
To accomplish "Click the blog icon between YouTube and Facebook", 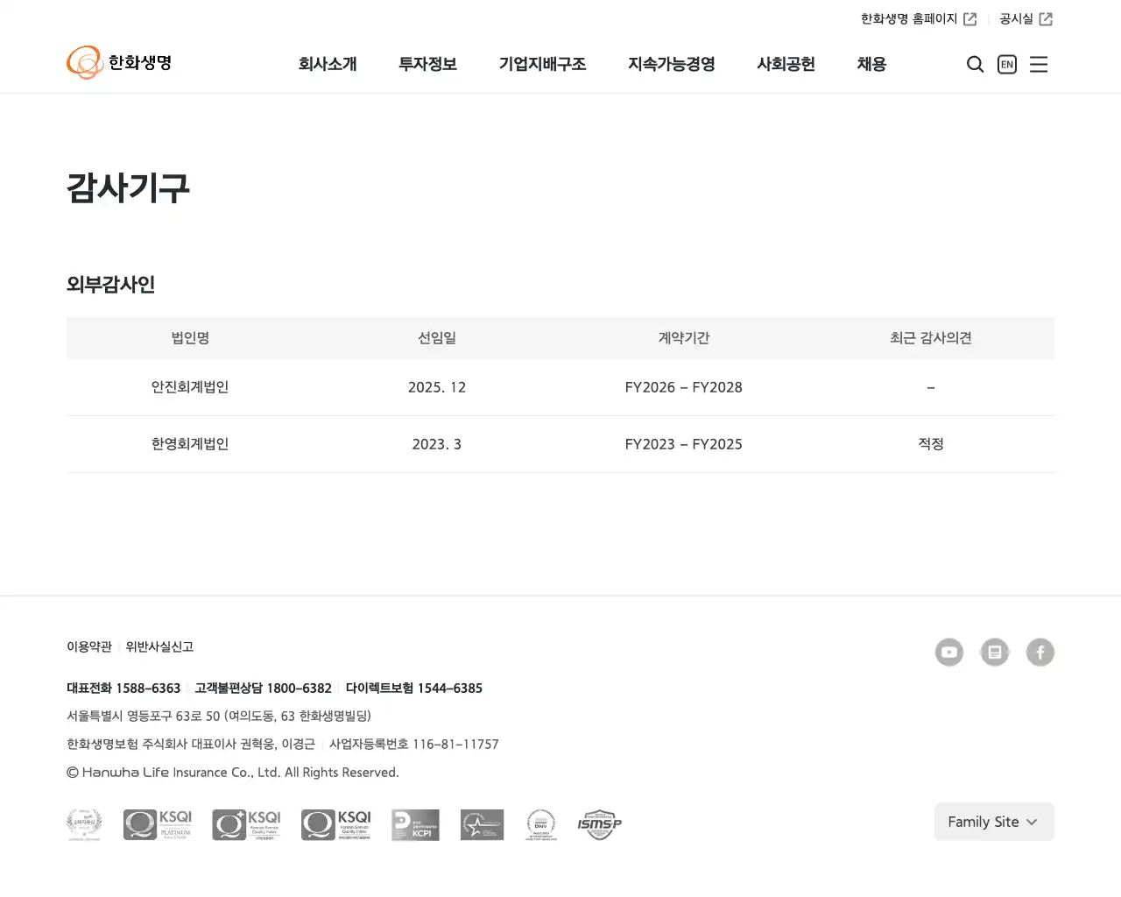I will [995, 652].
